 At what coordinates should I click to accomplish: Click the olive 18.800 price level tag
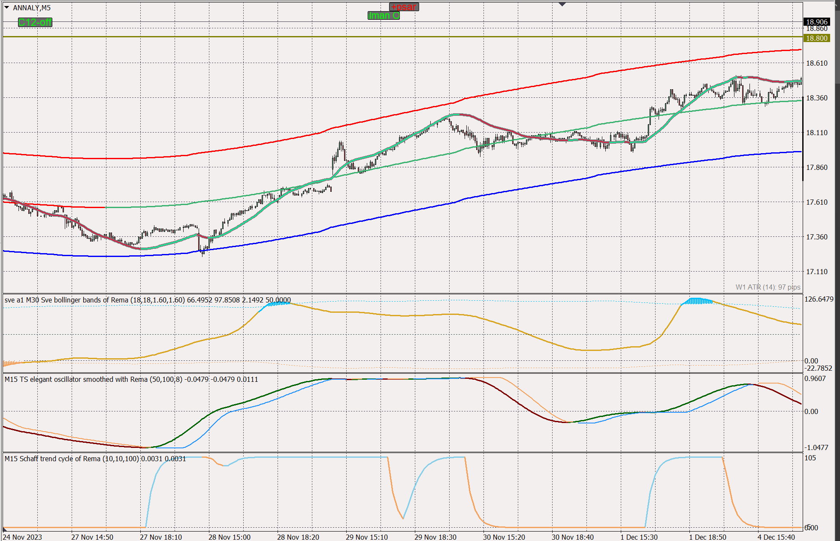pyautogui.click(x=816, y=38)
